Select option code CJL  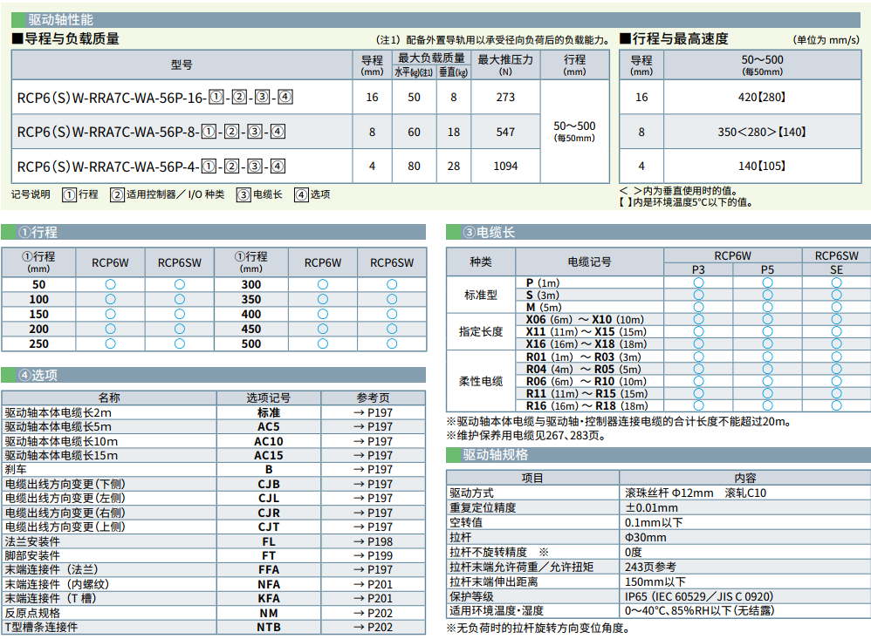click(x=268, y=498)
